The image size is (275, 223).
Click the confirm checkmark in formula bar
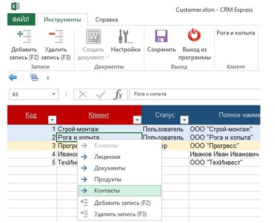tap(100, 94)
